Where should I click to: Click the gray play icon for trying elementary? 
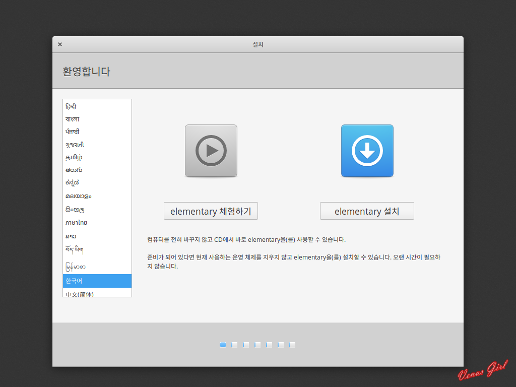pyautogui.click(x=211, y=151)
